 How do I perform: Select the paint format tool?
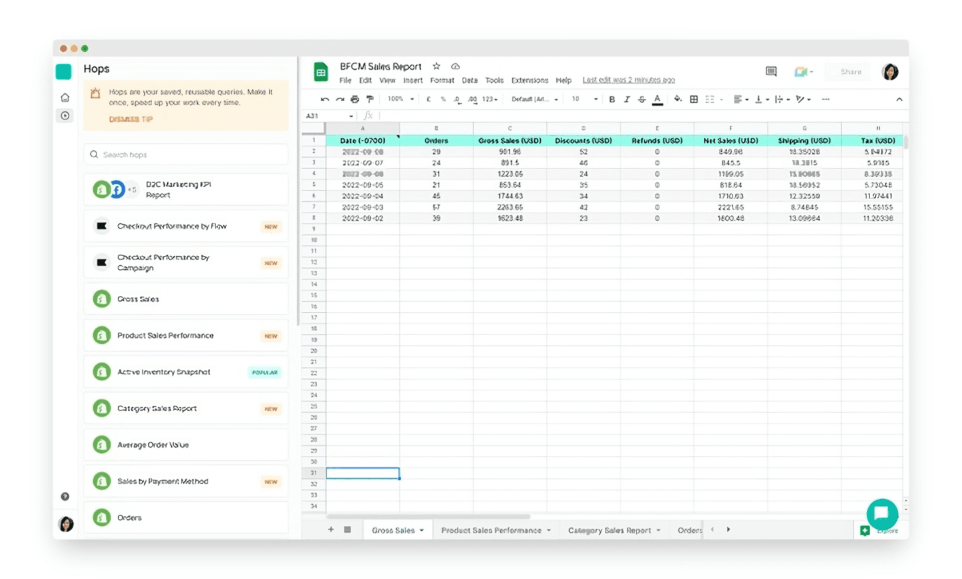coord(369,99)
